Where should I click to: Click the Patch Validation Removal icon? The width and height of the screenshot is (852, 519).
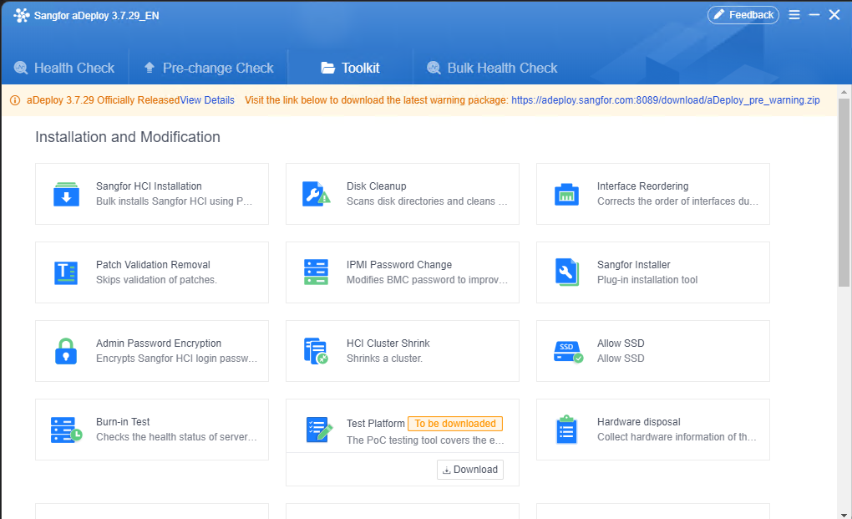(x=66, y=272)
